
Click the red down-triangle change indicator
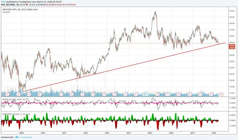pos(27,5)
